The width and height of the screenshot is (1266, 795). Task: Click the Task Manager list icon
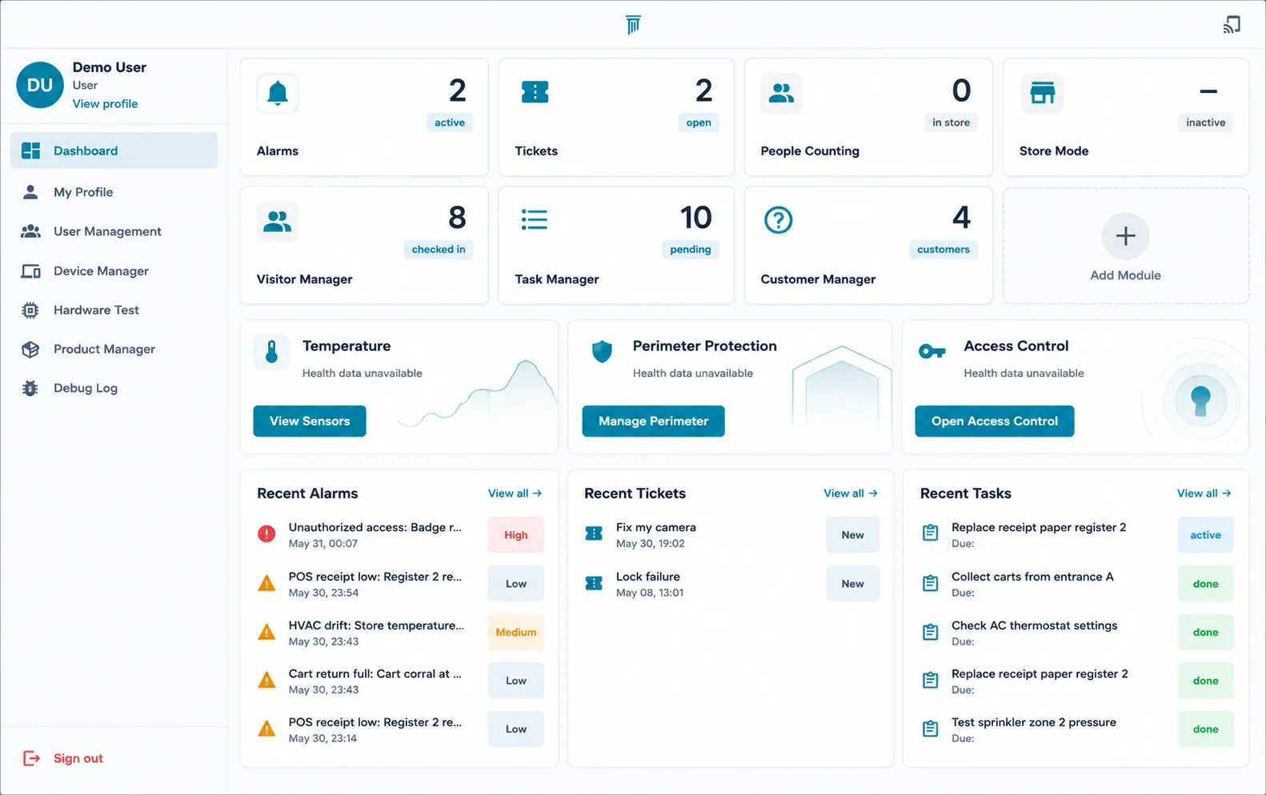click(x=535, y=220)
